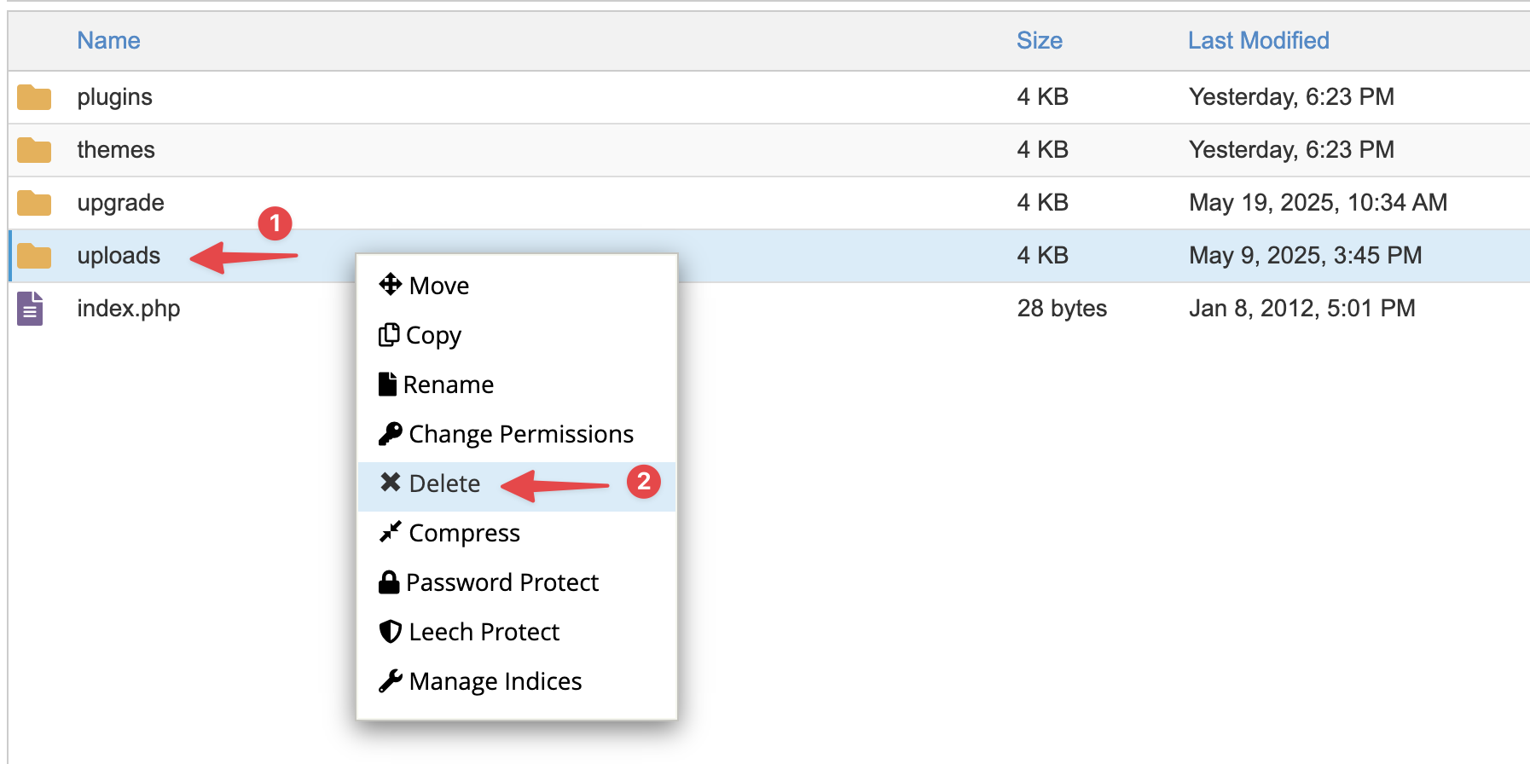Click the Copy pages icon
The height and width of the screenshot is (764, 1530).
tap(389, 334)
